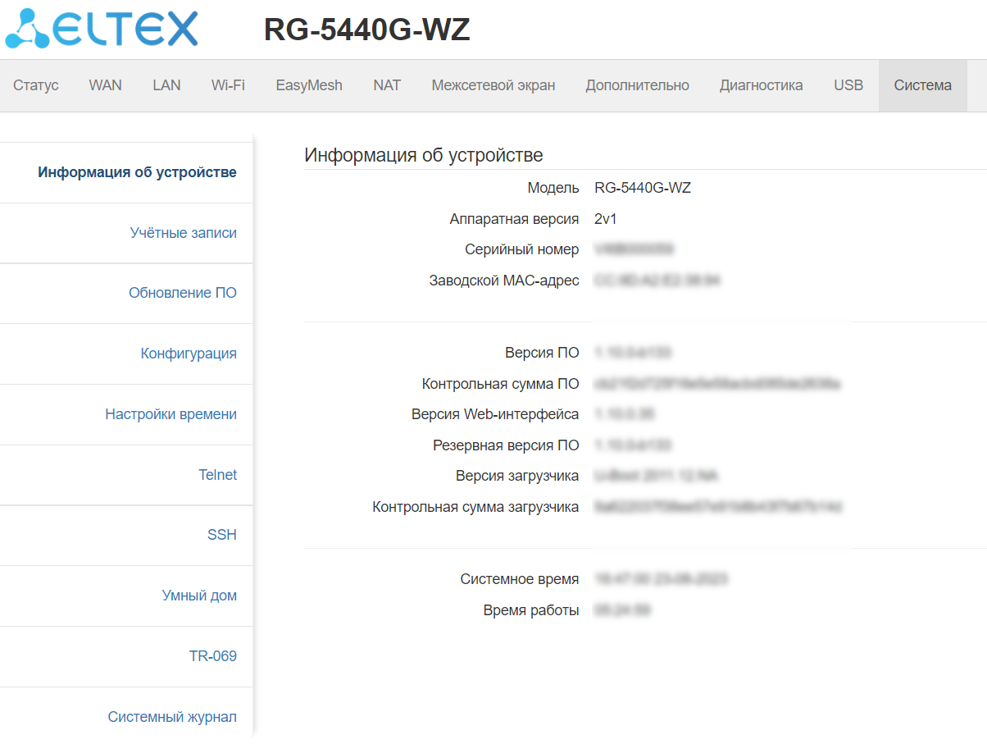Open the Диагностика tab
Screen dimensions: 987x744
tap(762, 85)
